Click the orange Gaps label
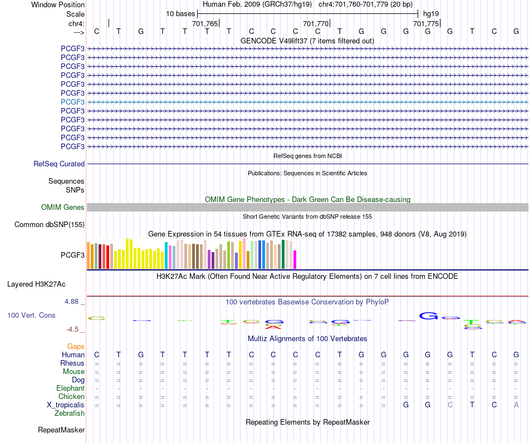This screenshot has width=529, height=443. (76, 347)
